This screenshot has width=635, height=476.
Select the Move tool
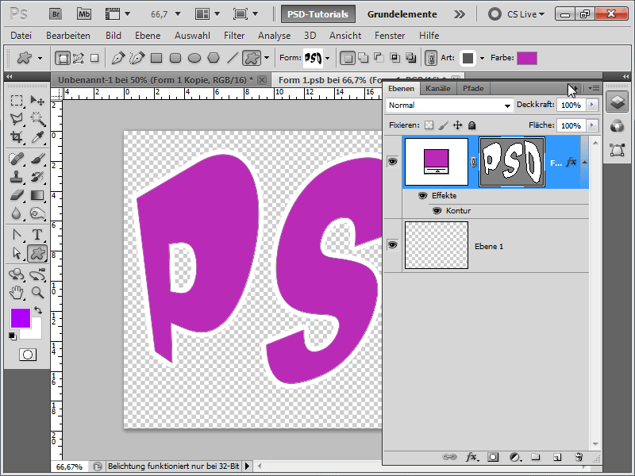37,100
